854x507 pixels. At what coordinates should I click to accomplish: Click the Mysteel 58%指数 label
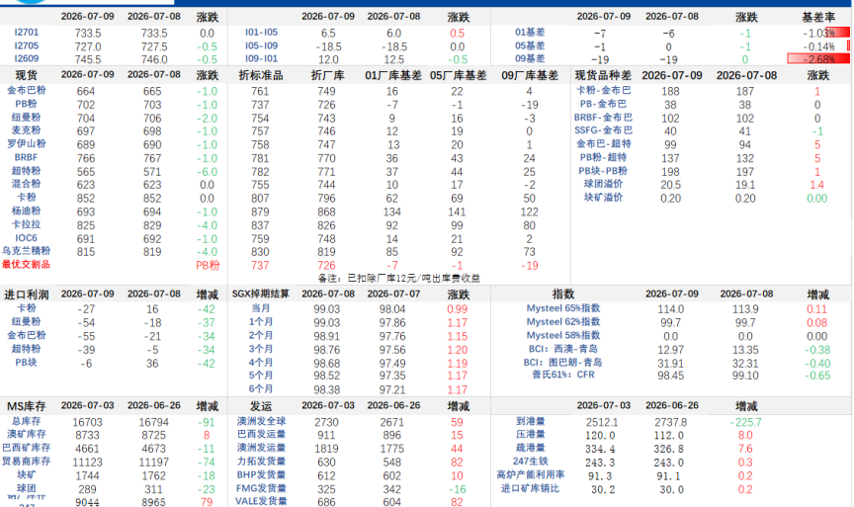click(x=563, y=335)
